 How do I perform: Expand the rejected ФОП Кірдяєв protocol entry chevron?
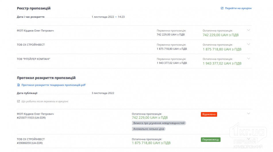(x=249, y=113)
